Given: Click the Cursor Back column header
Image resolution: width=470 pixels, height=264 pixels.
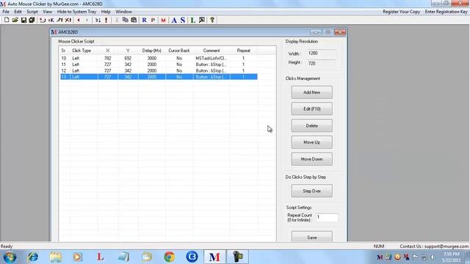Looking at the screenshot, I should pos(179,51).
